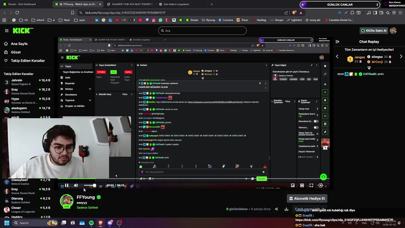The height and width of the screenshot is (228, 405).
Task: Mute the clip with the speaker icon
Action: (76, 185)
